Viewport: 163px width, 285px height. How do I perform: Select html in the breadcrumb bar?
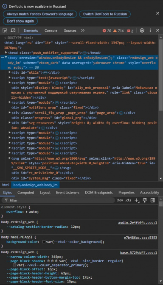[x=6, y=185]
